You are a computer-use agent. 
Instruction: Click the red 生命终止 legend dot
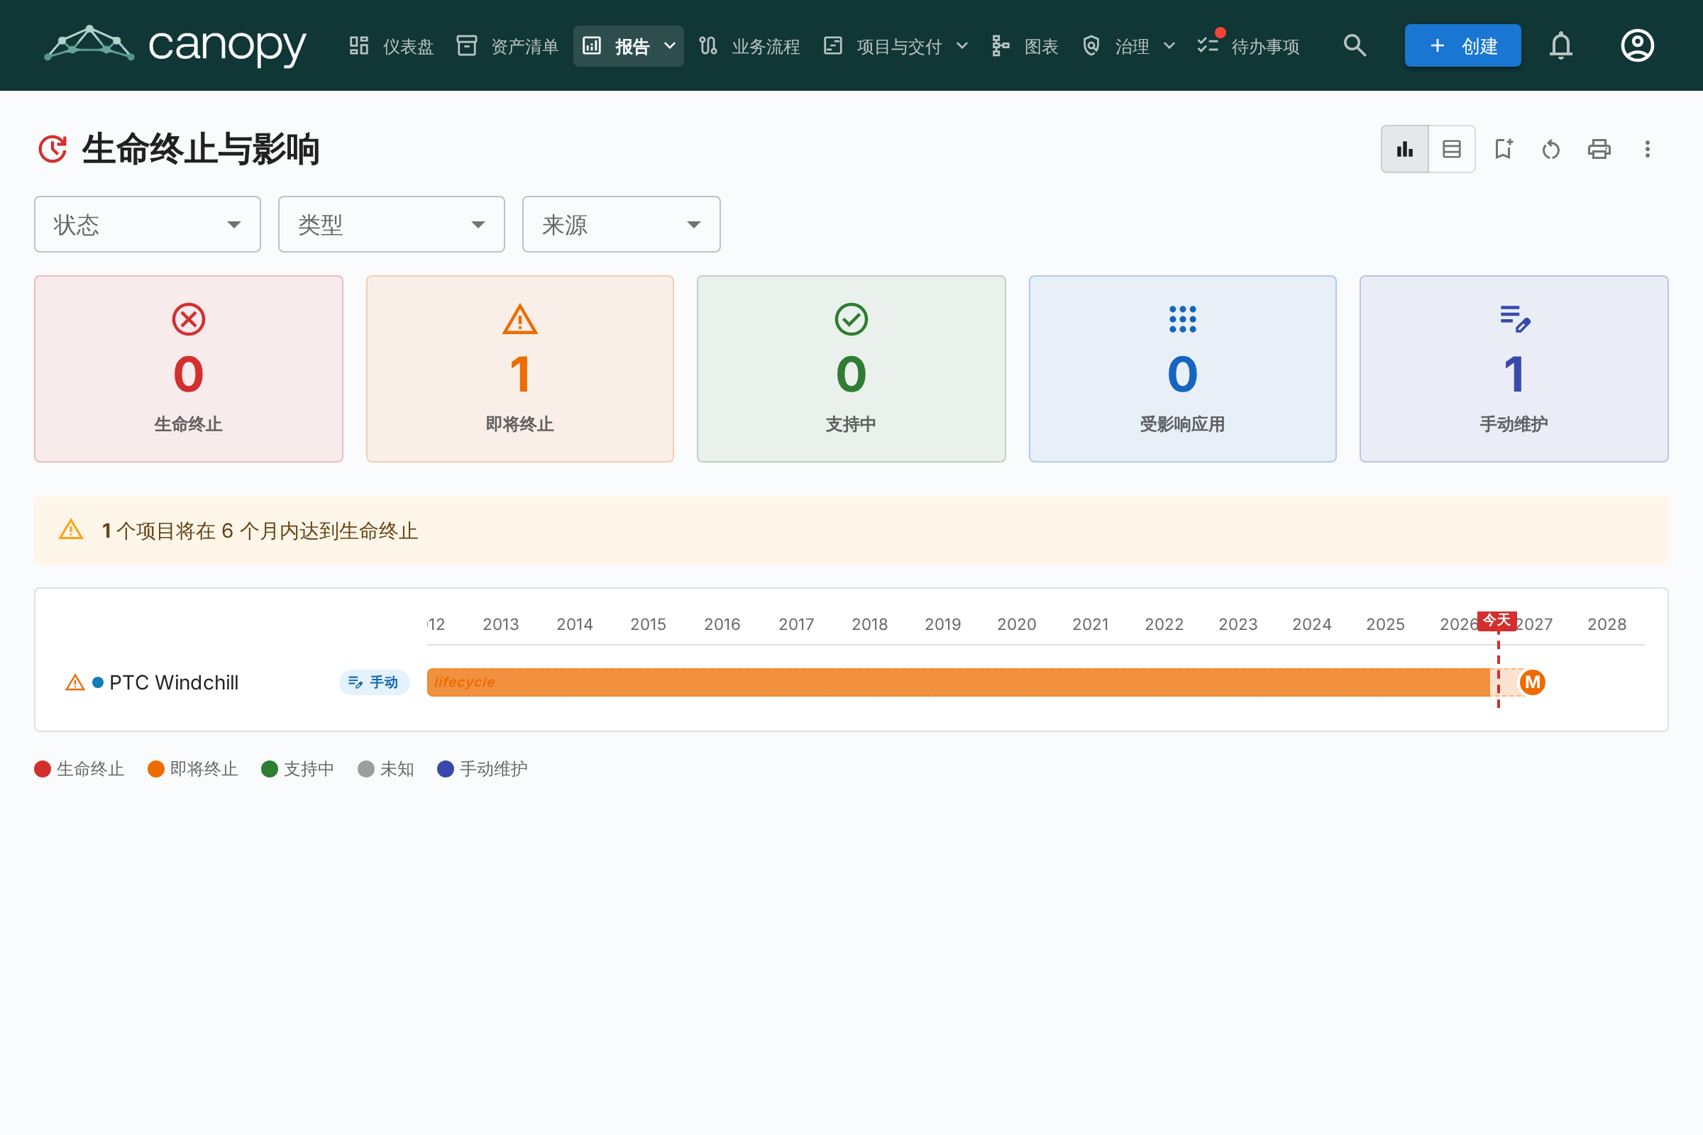(43, 769)
